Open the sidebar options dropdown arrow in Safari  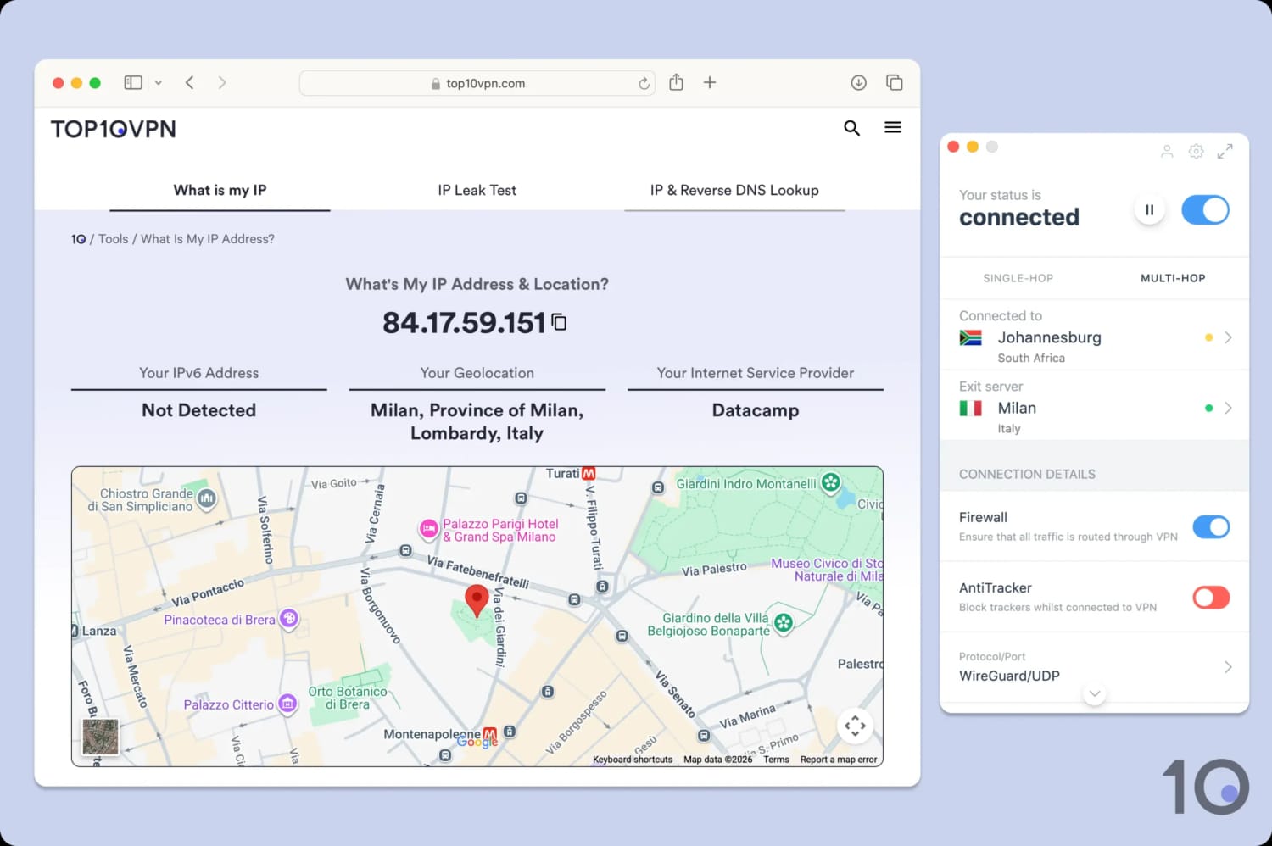158,83
